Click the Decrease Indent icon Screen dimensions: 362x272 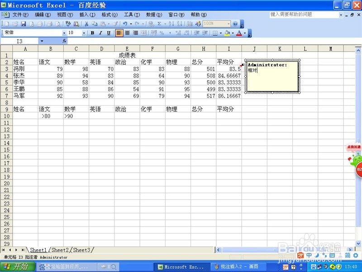pyautogui.click(x=196, y=33)
